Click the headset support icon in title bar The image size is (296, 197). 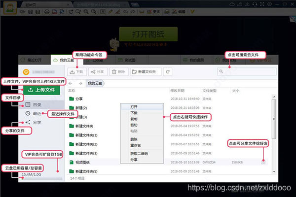(x=255, y=4)
